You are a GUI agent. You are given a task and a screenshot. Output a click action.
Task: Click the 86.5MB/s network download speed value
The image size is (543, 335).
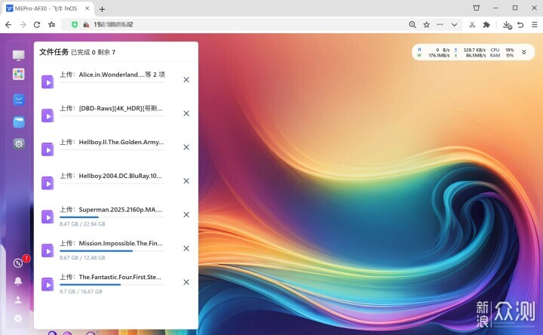pyautogui.click(x=475, y=55)
